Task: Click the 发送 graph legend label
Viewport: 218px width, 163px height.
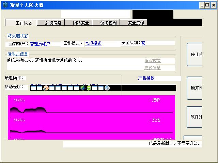Action: click(156, 120)
